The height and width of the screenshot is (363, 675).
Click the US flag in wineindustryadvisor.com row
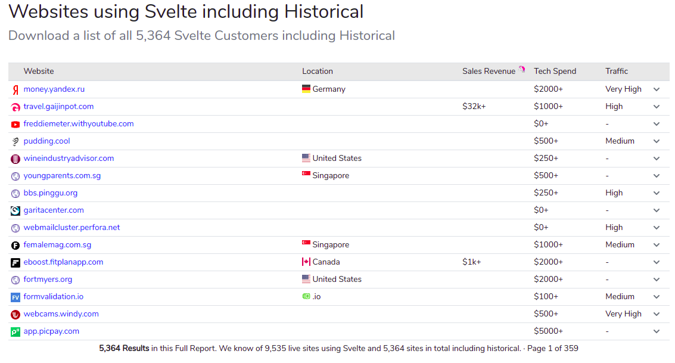pyautogui.click(x=306, y=158)
